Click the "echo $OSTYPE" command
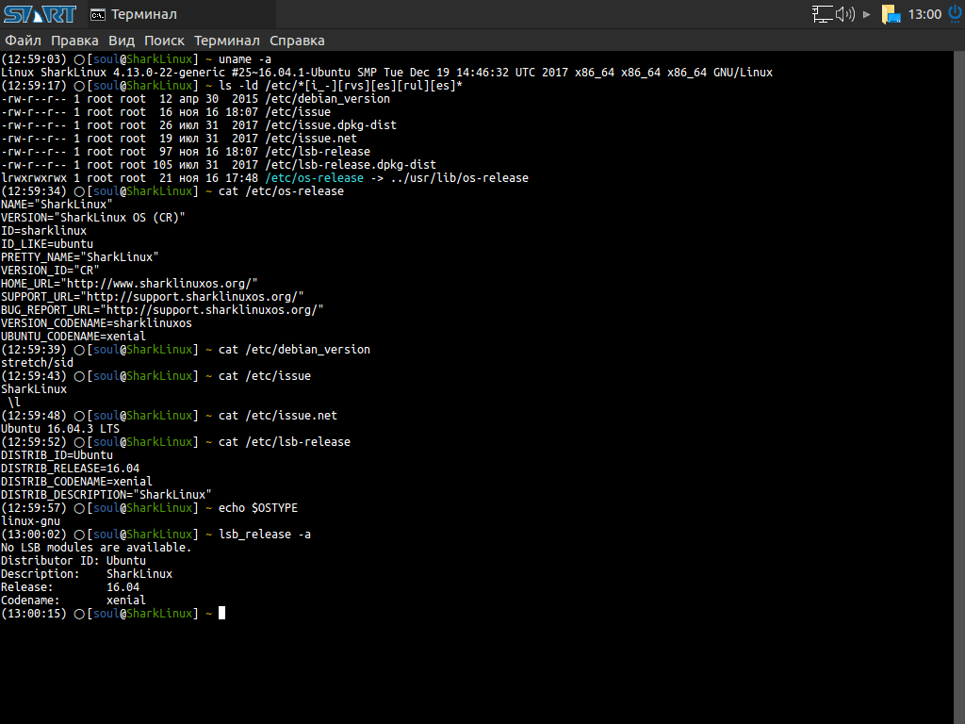 pos(258,508)
